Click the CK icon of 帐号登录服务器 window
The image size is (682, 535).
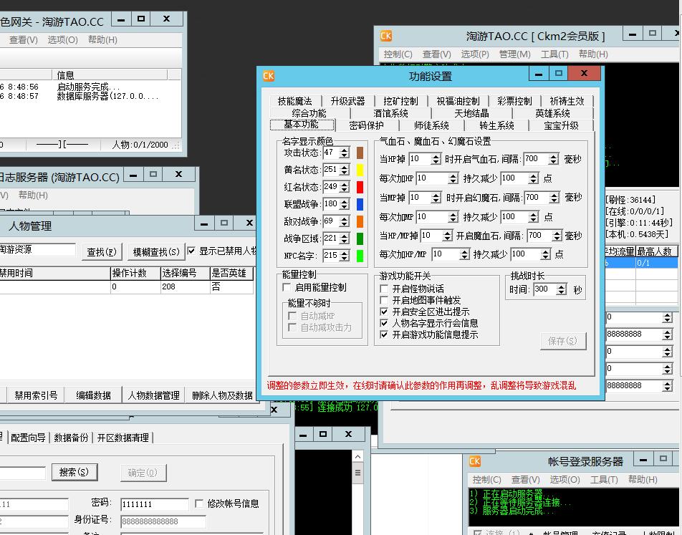point(474,461)
